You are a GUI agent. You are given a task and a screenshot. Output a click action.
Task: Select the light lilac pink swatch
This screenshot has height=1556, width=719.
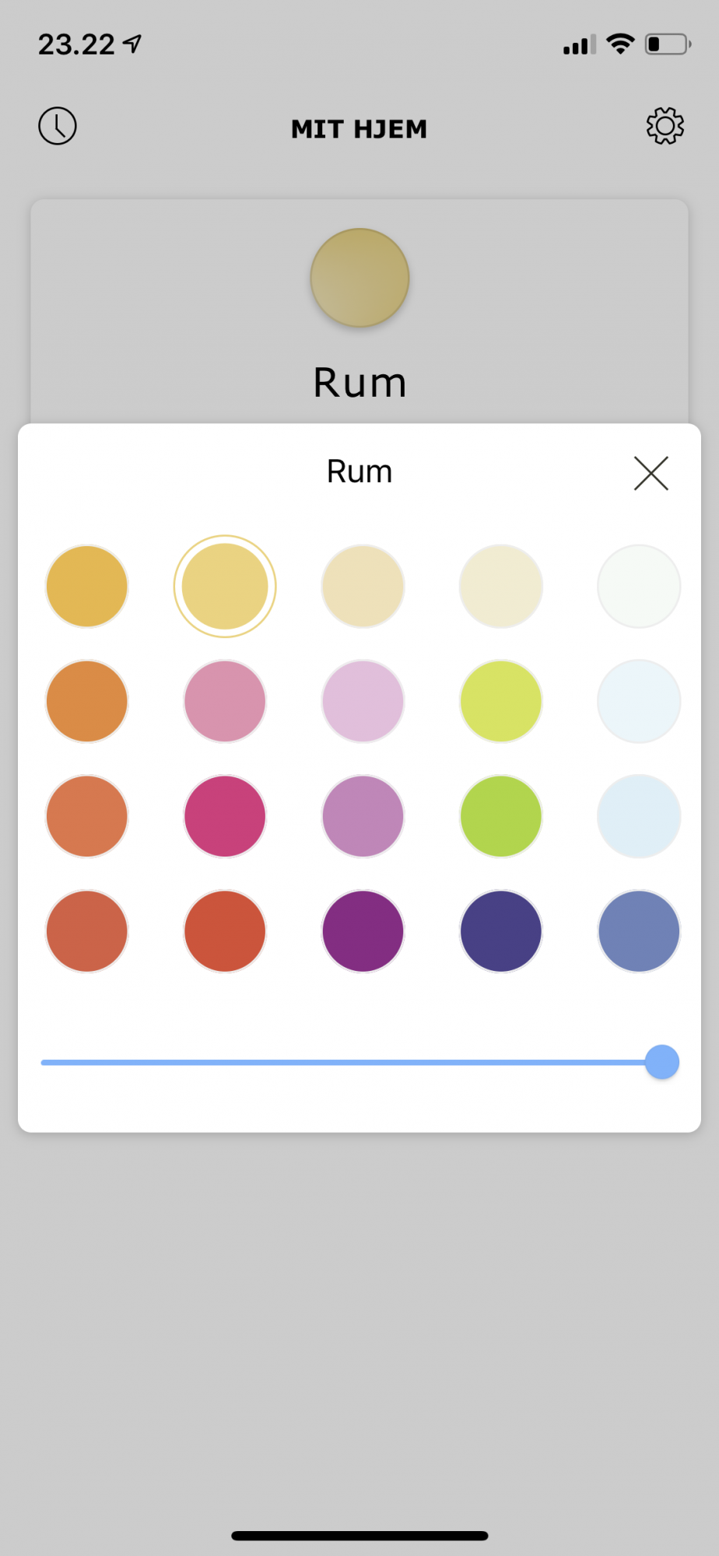pyautogui.click(x=363, y=702)
